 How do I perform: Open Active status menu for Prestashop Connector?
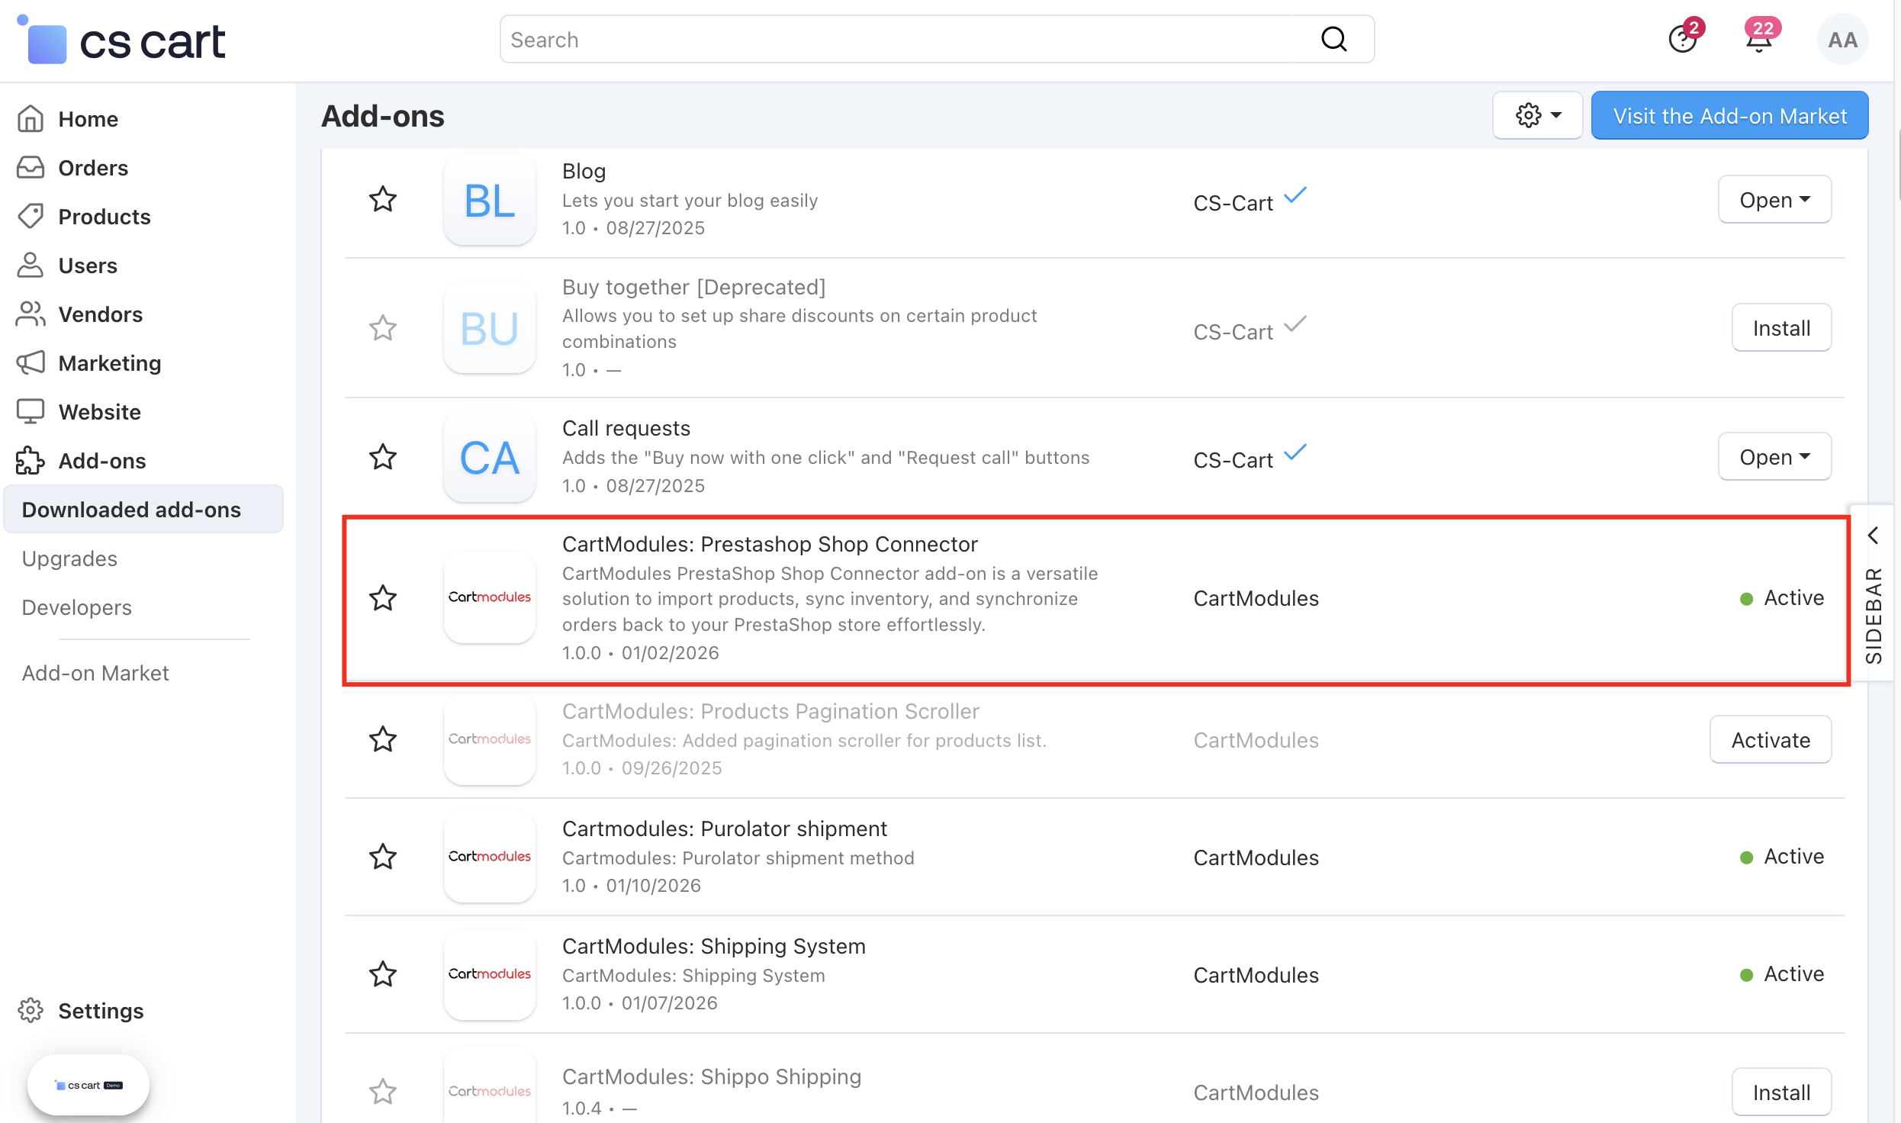pos(1782,597)
